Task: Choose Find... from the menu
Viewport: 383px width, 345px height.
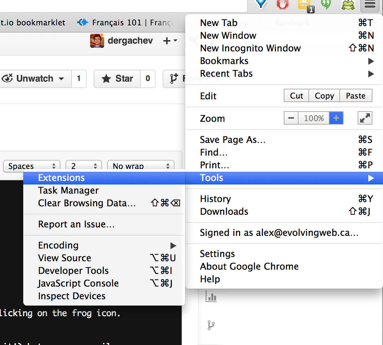Action: pyautogui.click(x=284, y=152)
